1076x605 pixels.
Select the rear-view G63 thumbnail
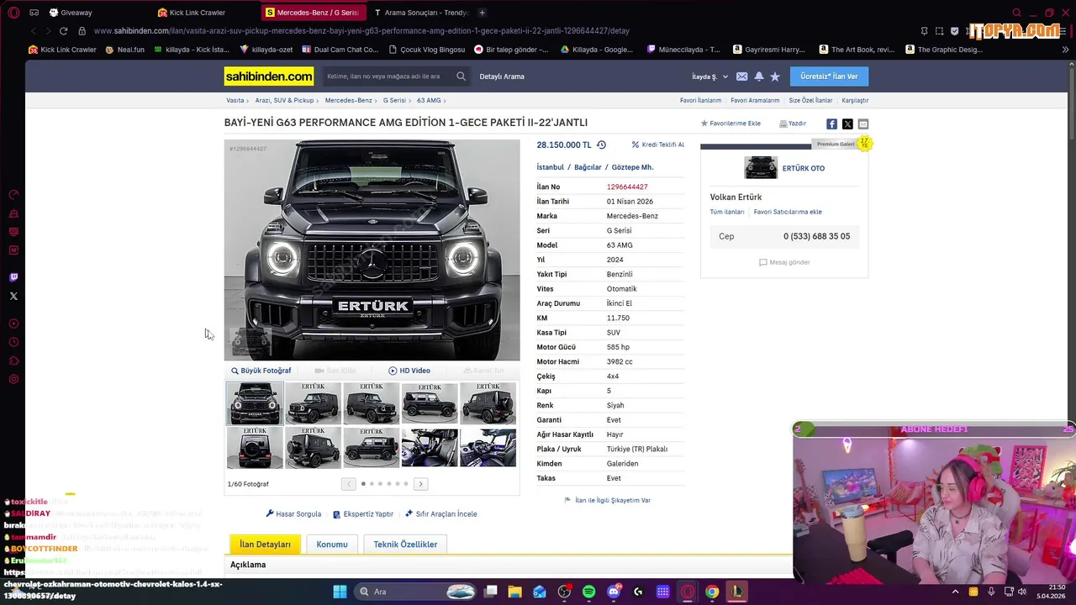point(255,447)
